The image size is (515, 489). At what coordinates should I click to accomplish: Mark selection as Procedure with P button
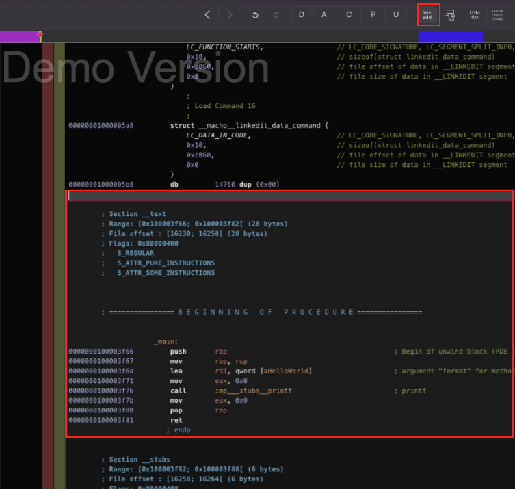pos(373,14)
